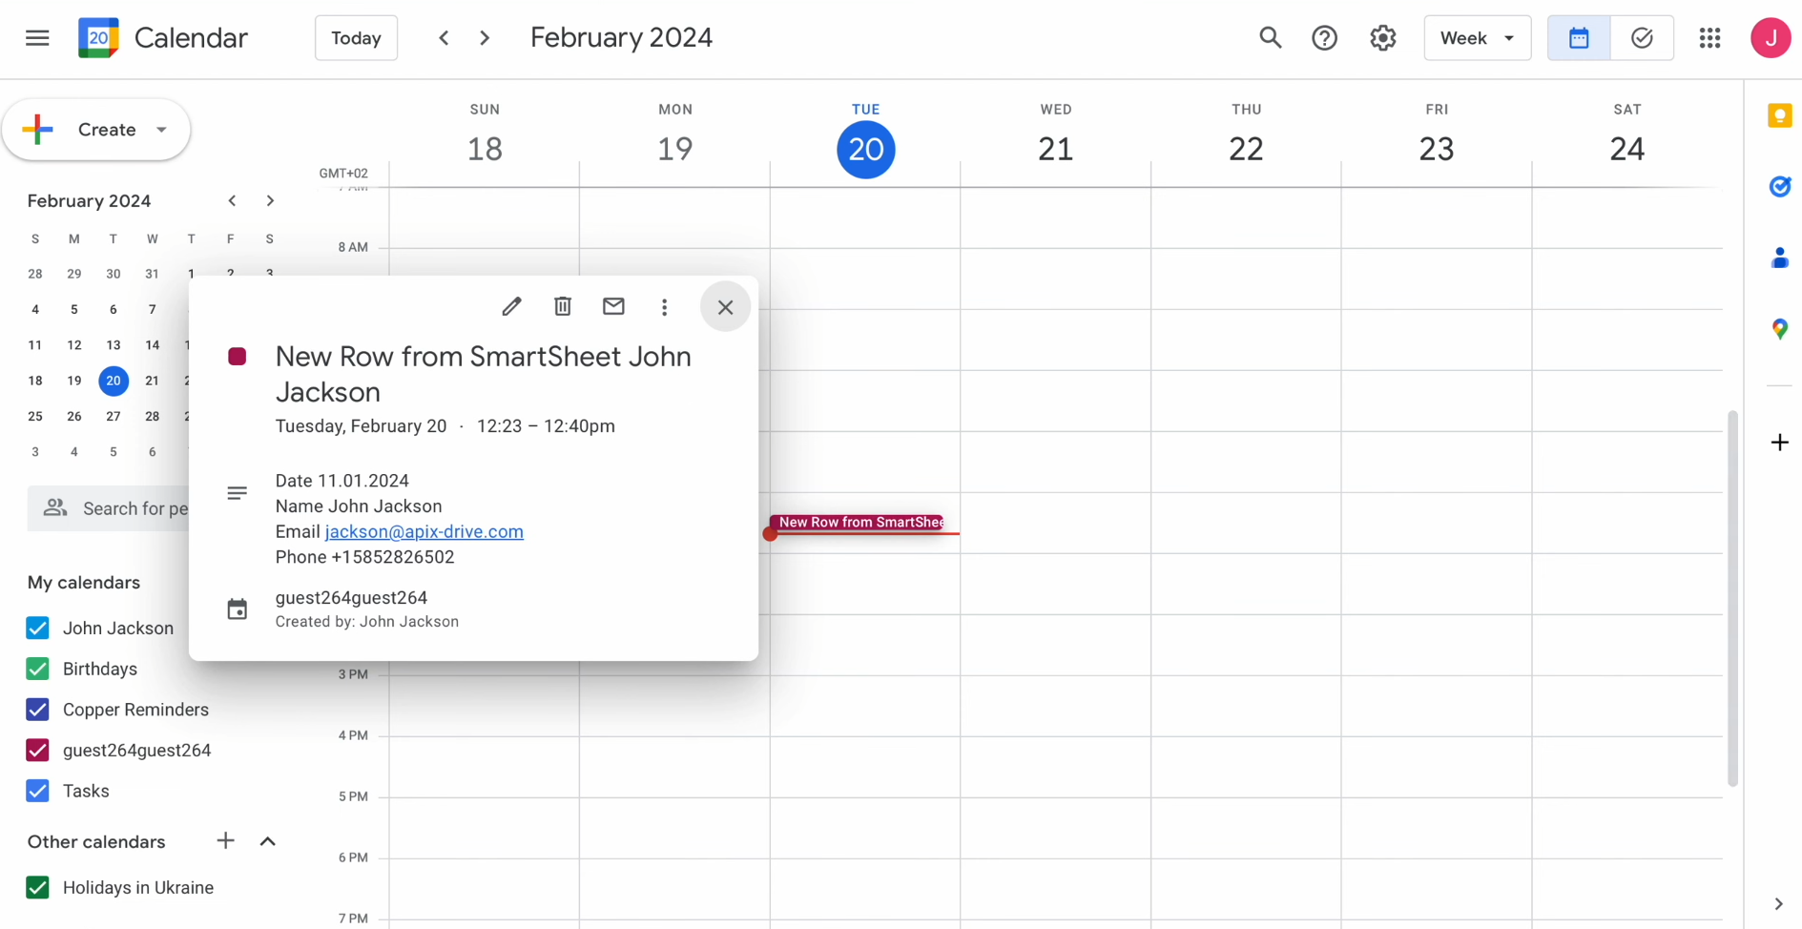The height and width of the screenshot is (929, 1802).
Task: Click the event's color square indicator
Action: pyautogui.click(x=238, y=356)
